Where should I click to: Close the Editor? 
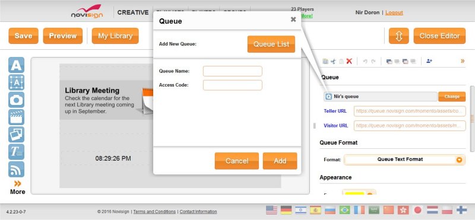[x=439, y=36]
